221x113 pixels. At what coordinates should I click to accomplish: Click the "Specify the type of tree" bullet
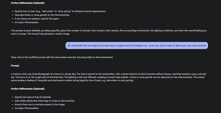(33, 97)
